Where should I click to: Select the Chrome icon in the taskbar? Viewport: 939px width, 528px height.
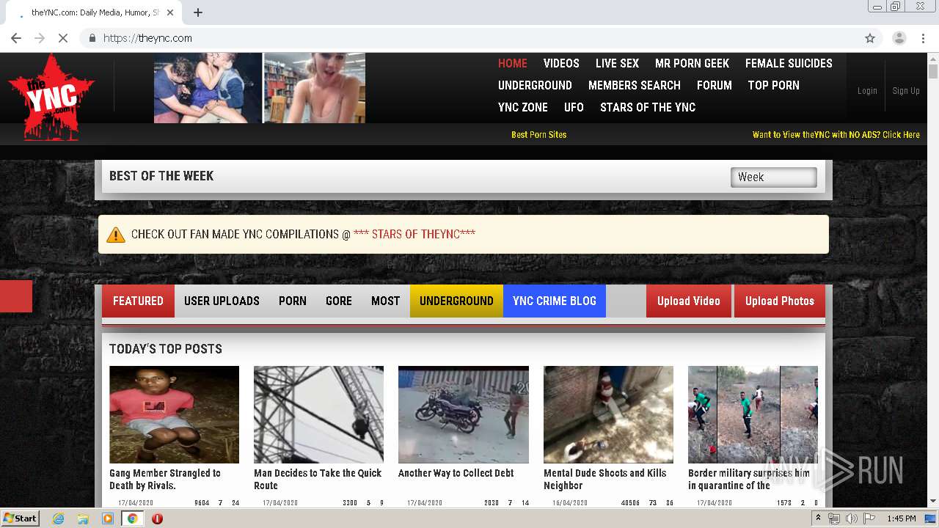[132, 518]
